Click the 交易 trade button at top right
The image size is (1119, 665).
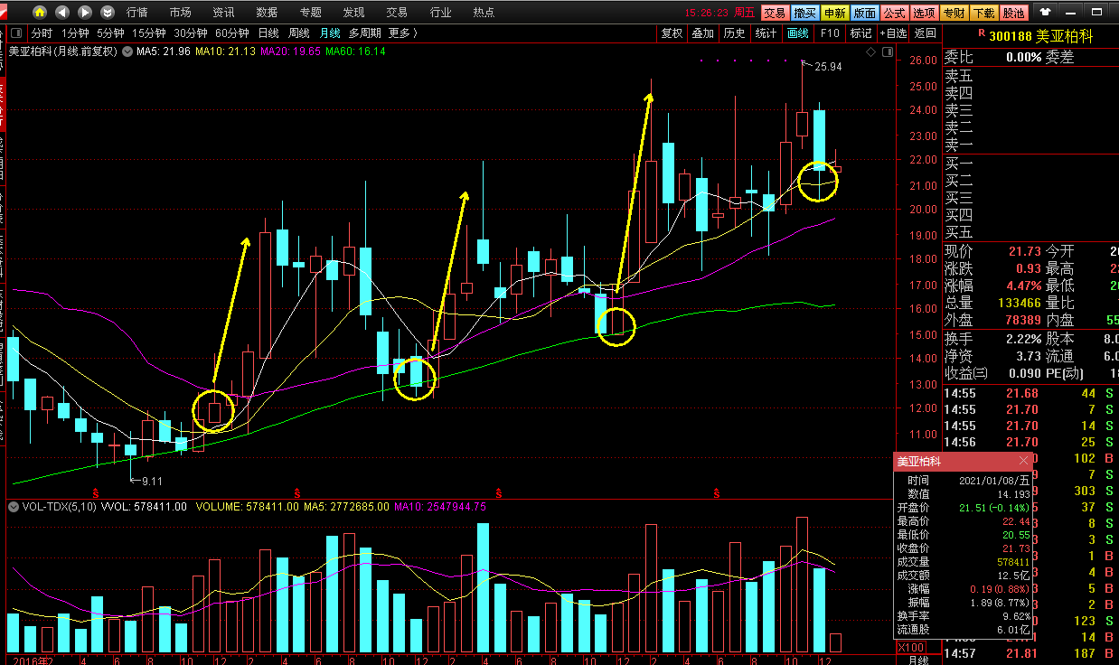pyautogui.click(x=774, y=13)
